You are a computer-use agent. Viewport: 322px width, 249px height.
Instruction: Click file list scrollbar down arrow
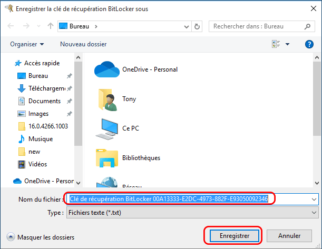tap(317, 183)
